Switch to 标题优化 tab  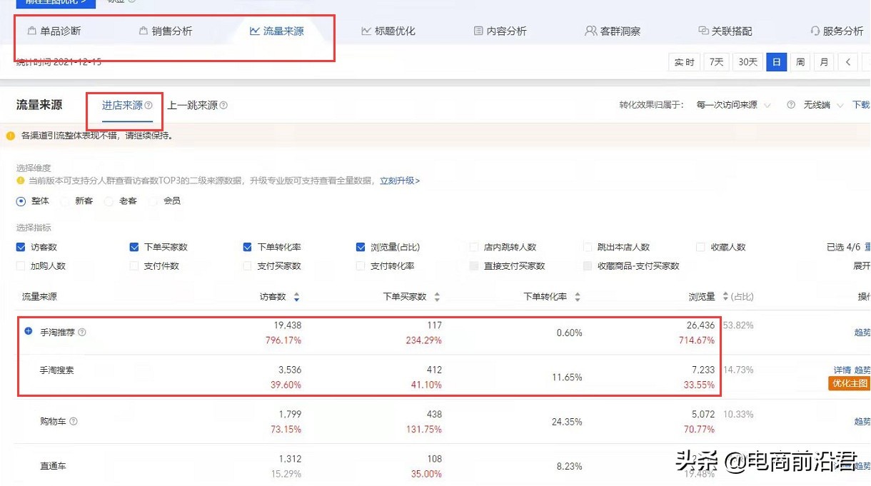pyautogui.click(x=388, y=31)
